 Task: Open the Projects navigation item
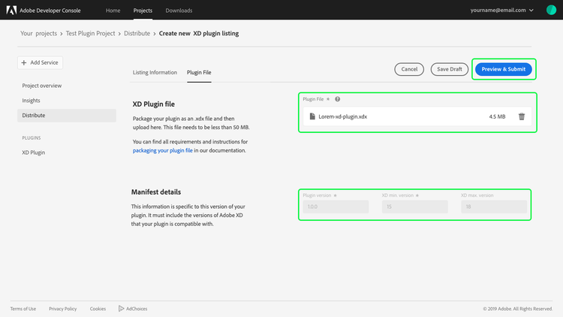(x=143, y=11)
